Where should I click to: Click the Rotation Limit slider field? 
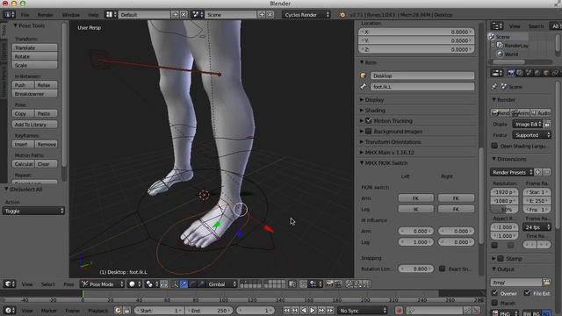tap(415, 269)
